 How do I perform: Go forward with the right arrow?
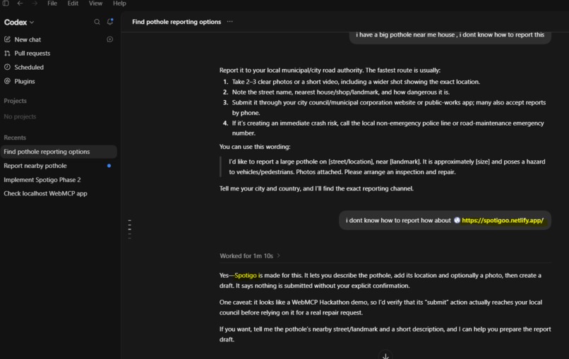point(35,4)
